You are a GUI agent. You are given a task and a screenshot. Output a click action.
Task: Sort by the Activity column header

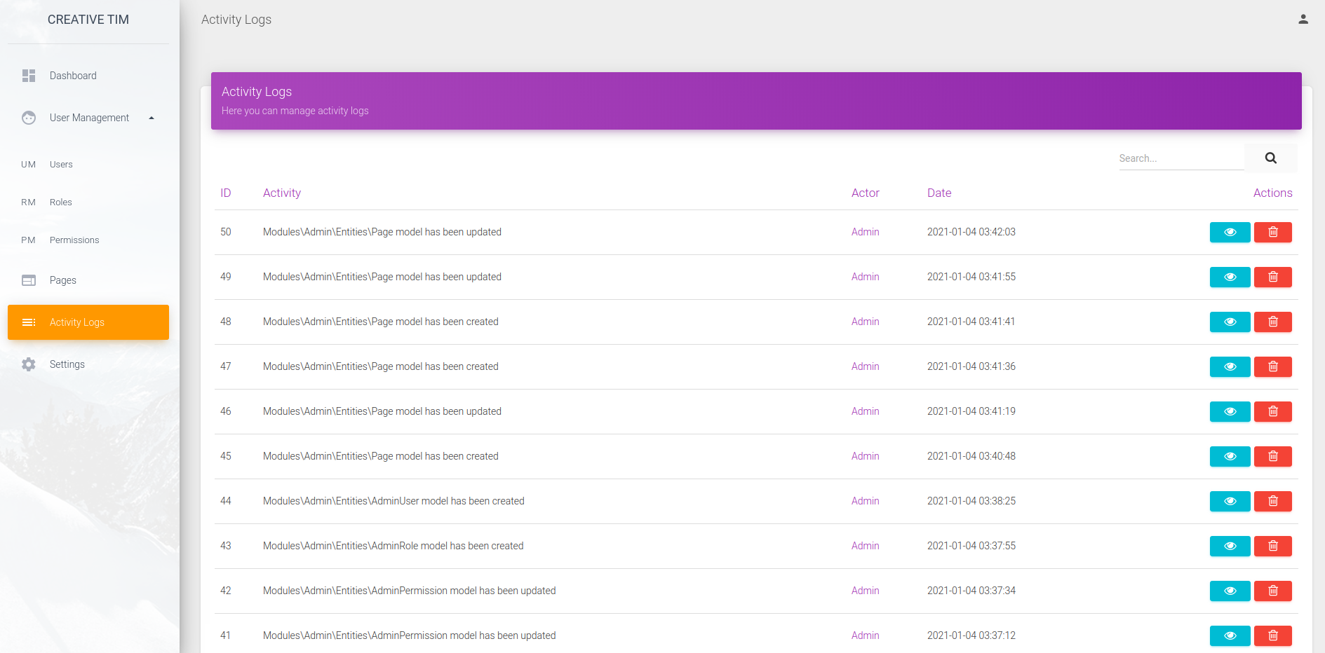point(282,193)
